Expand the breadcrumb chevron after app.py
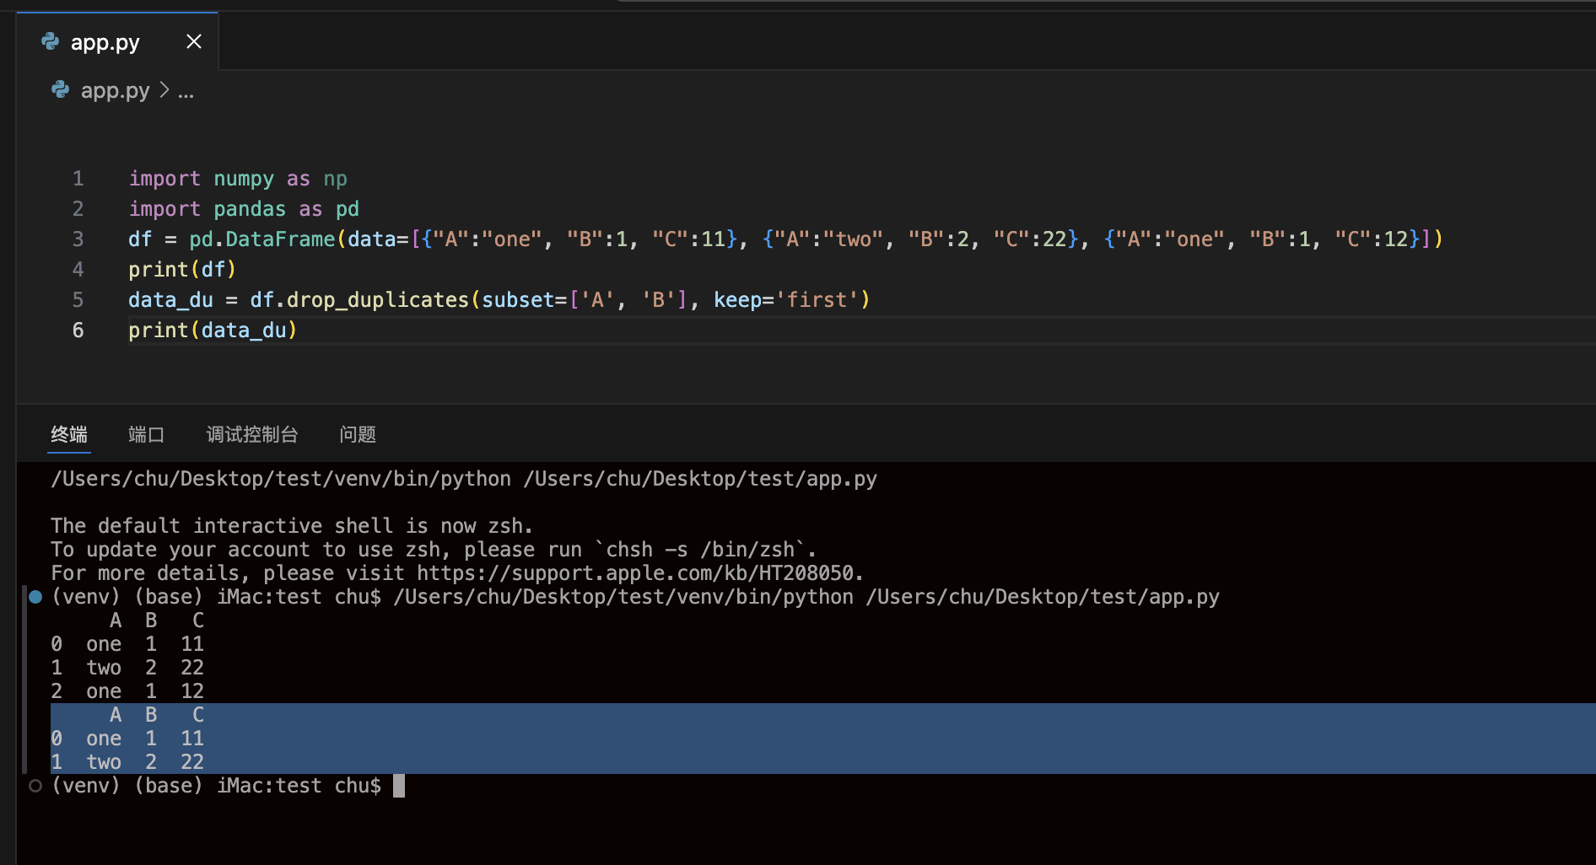 [164, 89]
